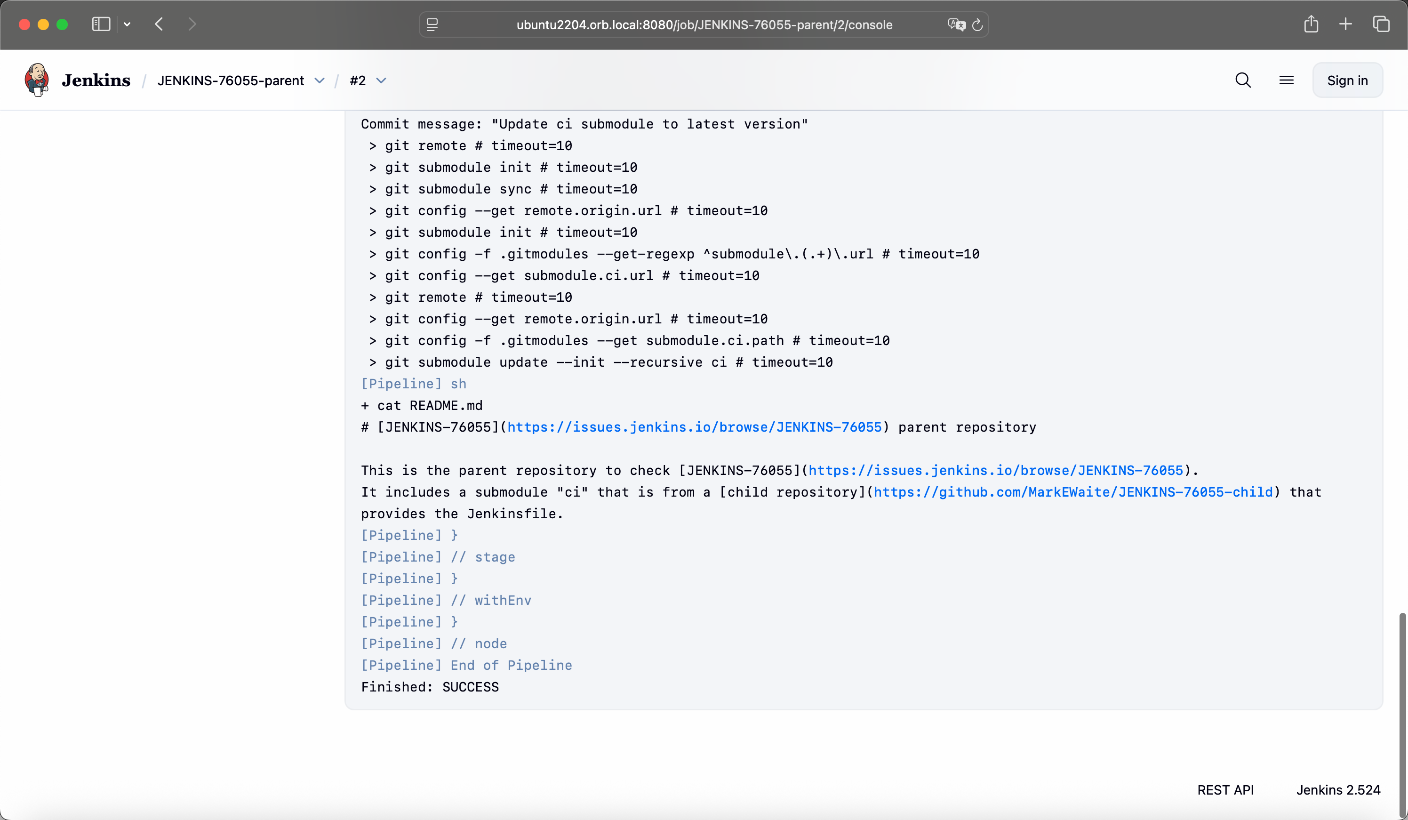Open the Jenkins home text link

click(x=96, y=80)
